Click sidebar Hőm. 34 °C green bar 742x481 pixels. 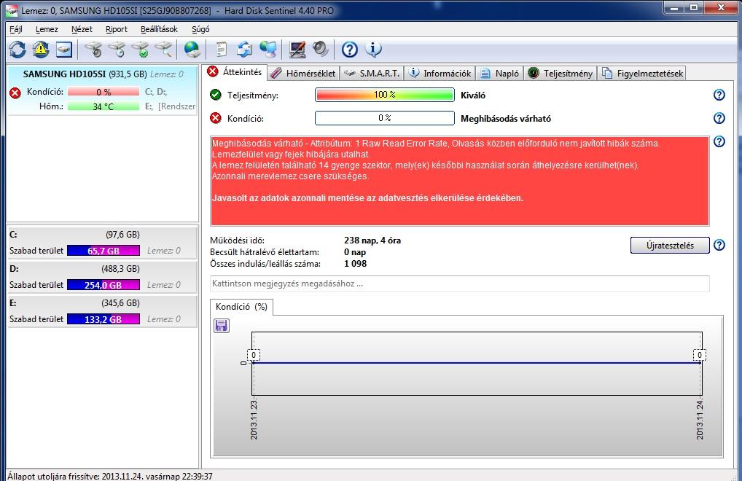pyautogui.click(x=104, y=107)
